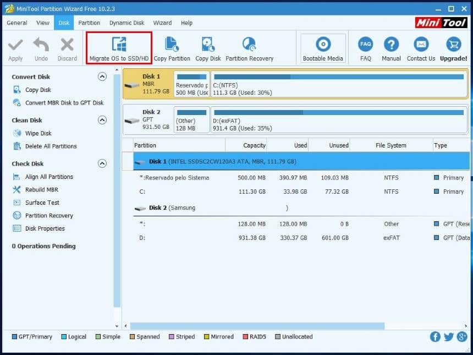Screen dimensions: 473x355
Task: Collapse the Clean Disk section
Action: [x=102, y=120]
